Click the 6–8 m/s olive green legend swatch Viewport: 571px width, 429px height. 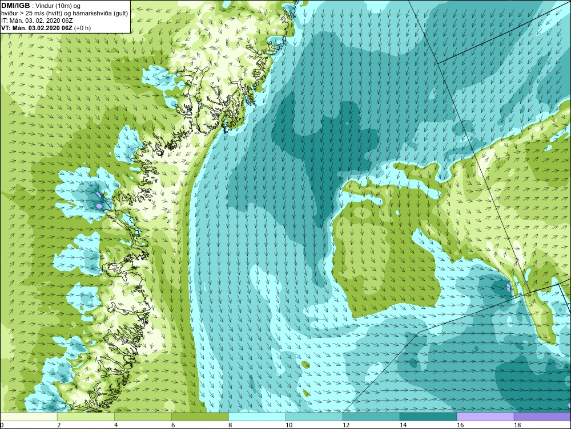(x=200, y=416)
